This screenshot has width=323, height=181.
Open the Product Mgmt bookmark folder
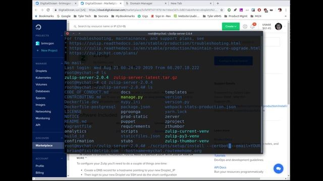pyautogui.click(x=236, y=16)
